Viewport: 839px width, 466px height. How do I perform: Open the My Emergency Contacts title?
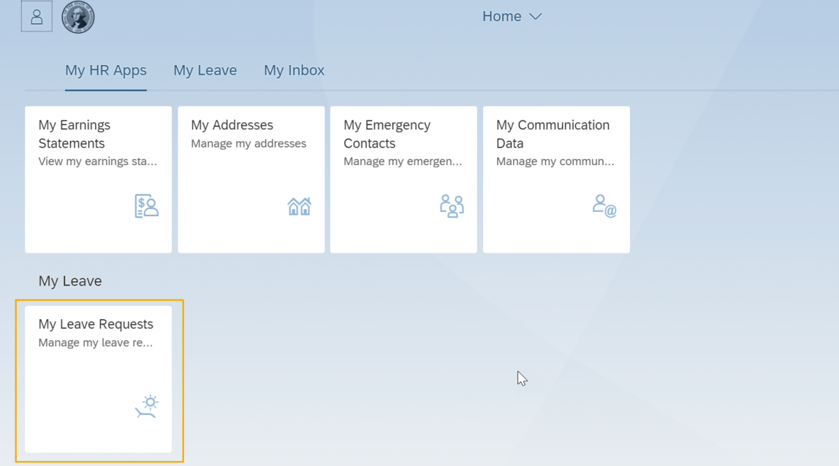click(387, 134)
